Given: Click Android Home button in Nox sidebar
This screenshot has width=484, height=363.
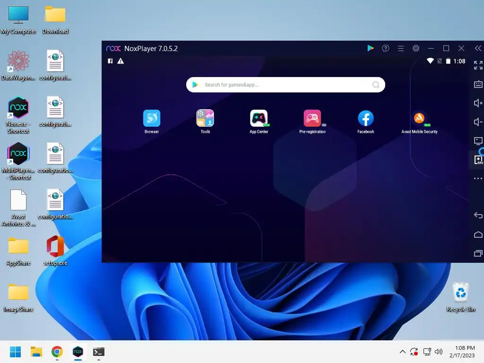Looking at the screenshot, I should tap(478, 234).
